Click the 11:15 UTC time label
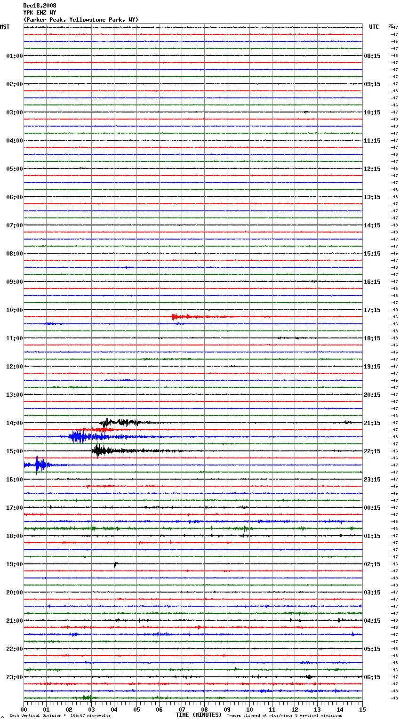Viewport: 400px width, 722px height. tap(372, 141)
